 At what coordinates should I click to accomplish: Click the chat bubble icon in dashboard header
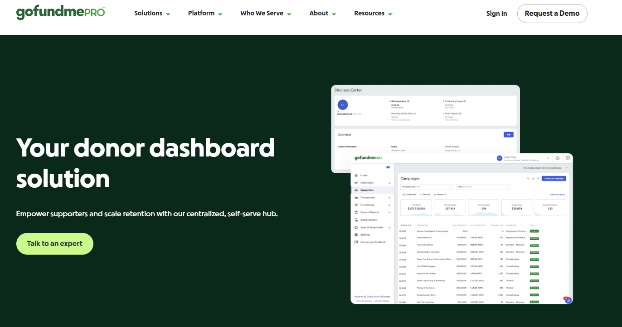(568, 158)
